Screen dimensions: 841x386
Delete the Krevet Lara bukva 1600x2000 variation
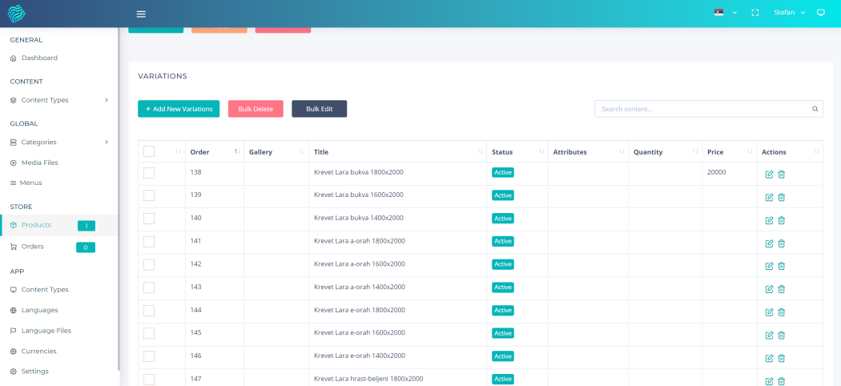click(x=782, y=197)
